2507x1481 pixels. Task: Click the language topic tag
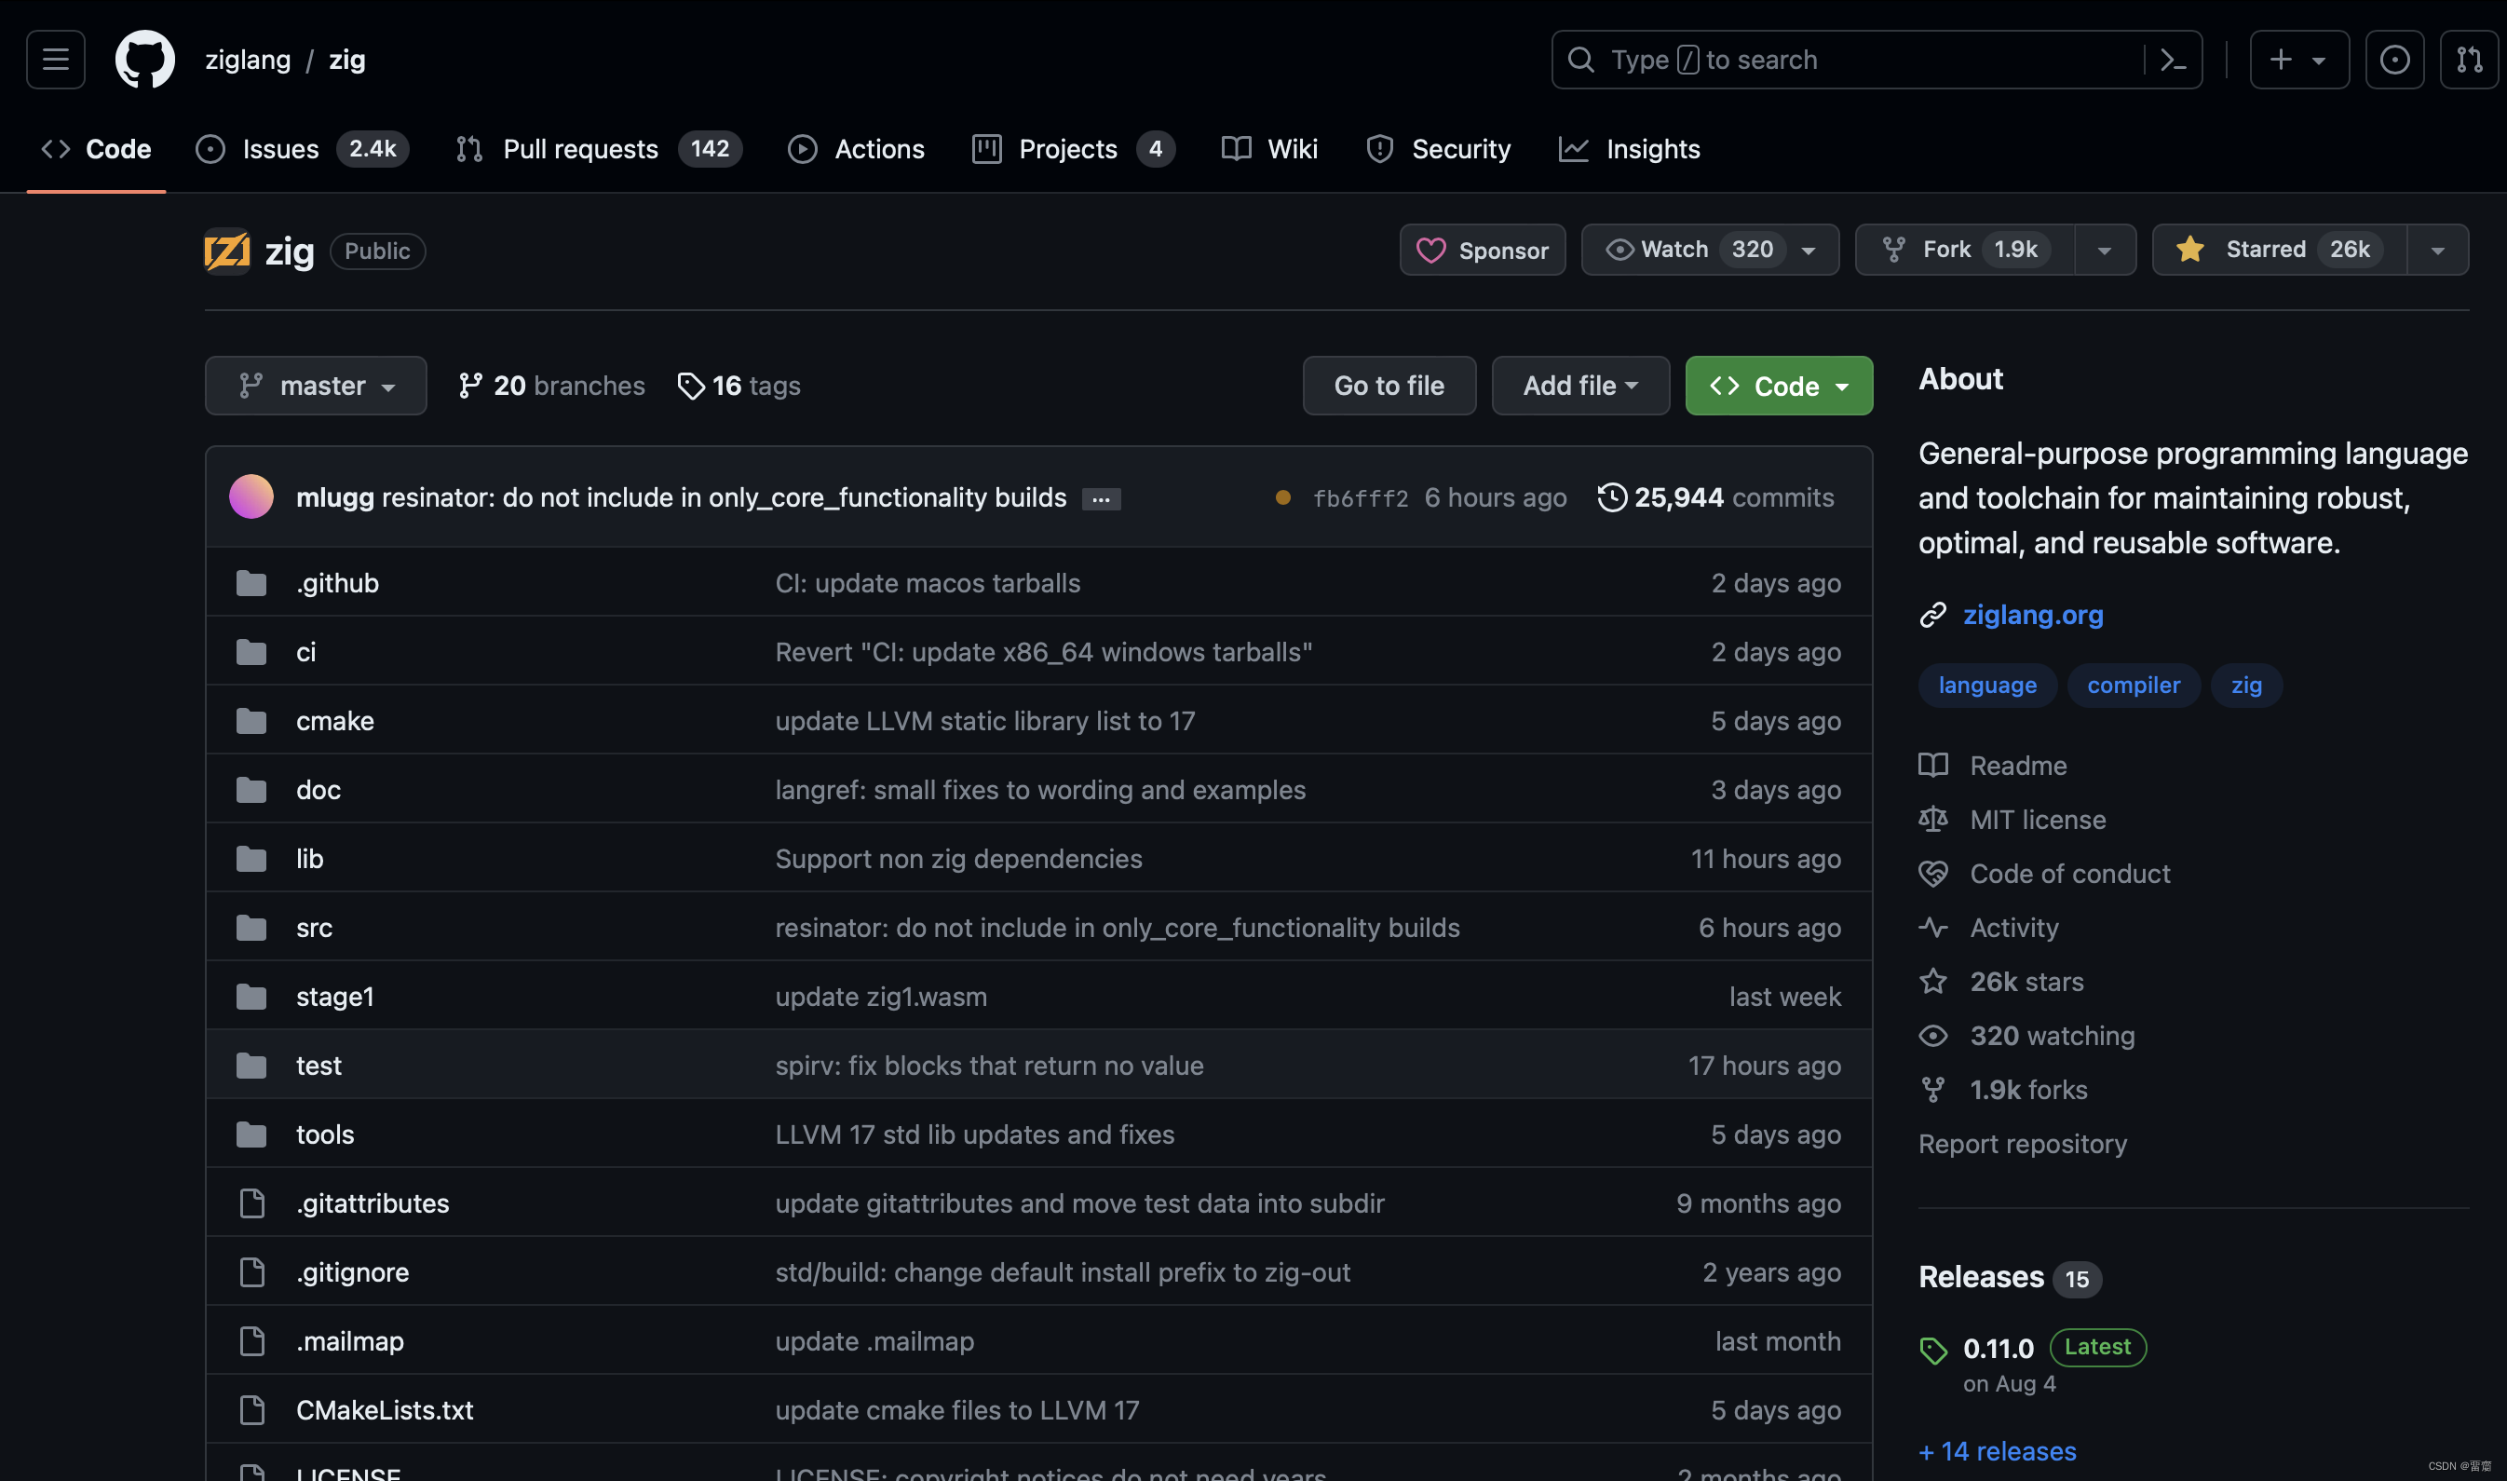[x=1987, y=686]
